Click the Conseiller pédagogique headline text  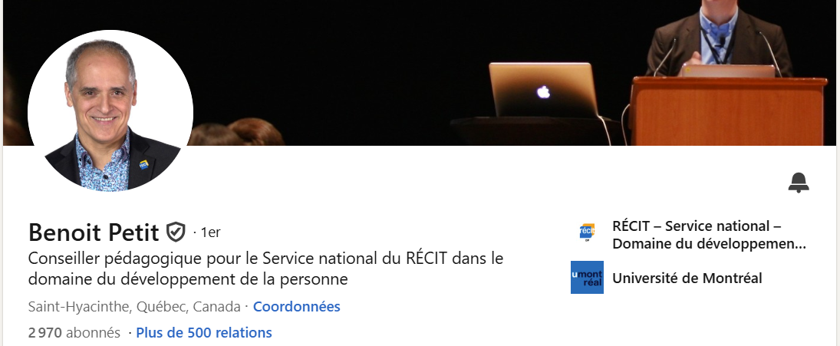265,269
